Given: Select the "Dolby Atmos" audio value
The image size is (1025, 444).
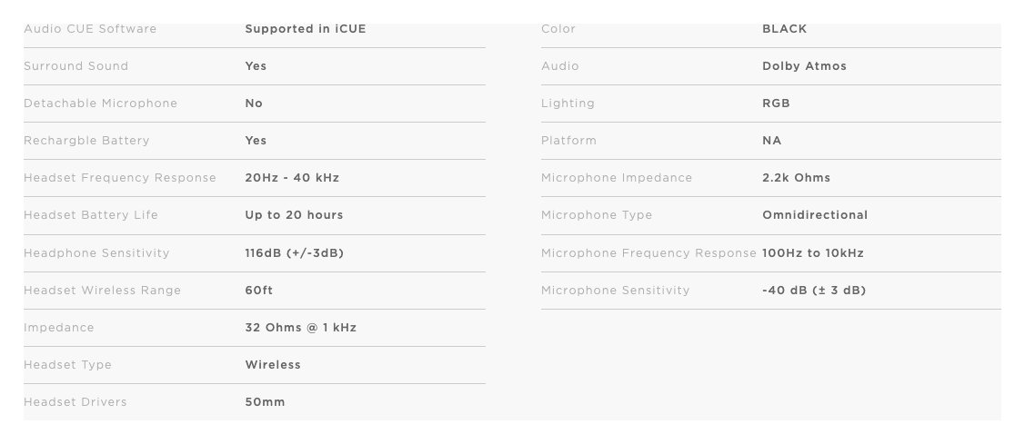Looking at the screenshot, I should pyautogui.click(x=804, y=66).
